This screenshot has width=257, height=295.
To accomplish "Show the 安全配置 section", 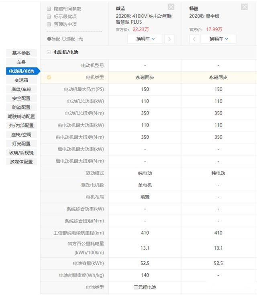I will pos(21,98).
